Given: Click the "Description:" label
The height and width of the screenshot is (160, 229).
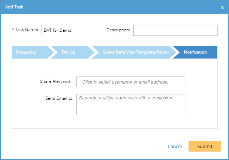Looking at the screenshot, I should point(118,30).
